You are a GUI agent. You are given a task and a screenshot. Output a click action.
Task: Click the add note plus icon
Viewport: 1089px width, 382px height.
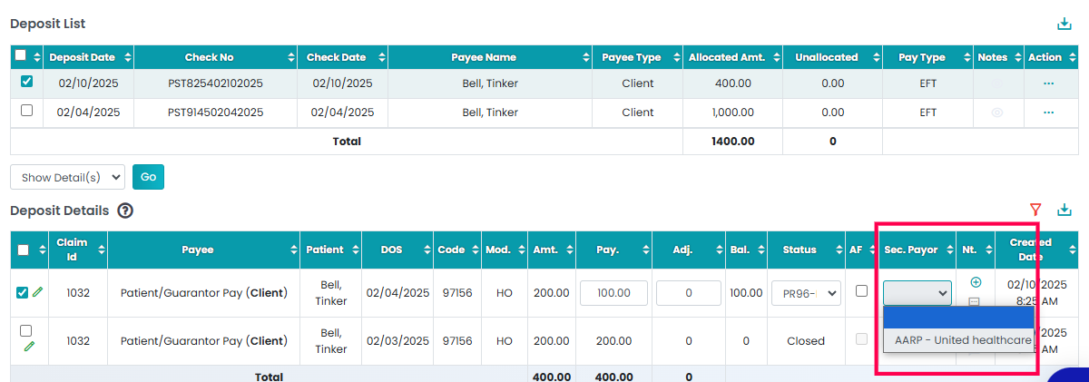(976, 283)
